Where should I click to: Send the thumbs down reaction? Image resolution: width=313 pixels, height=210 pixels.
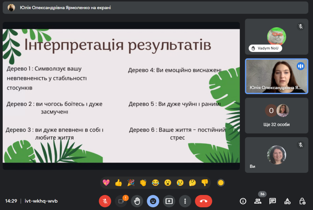point(204,183)
